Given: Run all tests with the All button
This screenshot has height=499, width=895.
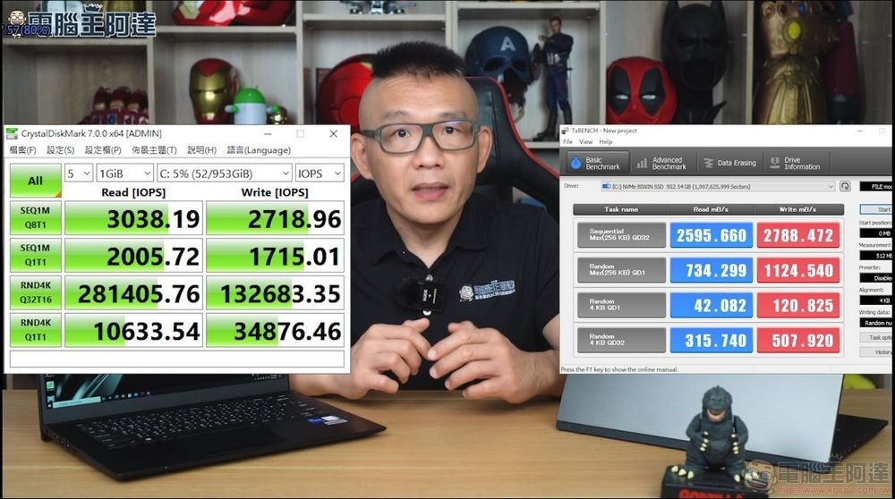Looking at the screenshot, I should [35, 180].
